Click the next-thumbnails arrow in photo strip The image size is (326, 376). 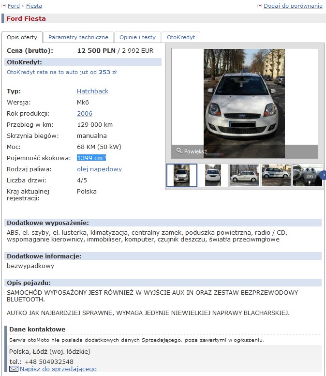tap(323, 175)
